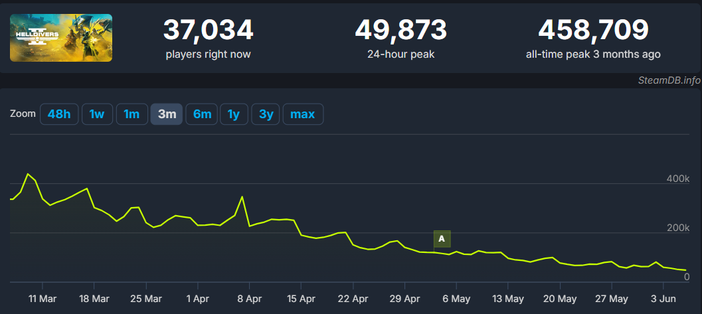Click the 8 Apr date on x-axis

tap(248, 298)
